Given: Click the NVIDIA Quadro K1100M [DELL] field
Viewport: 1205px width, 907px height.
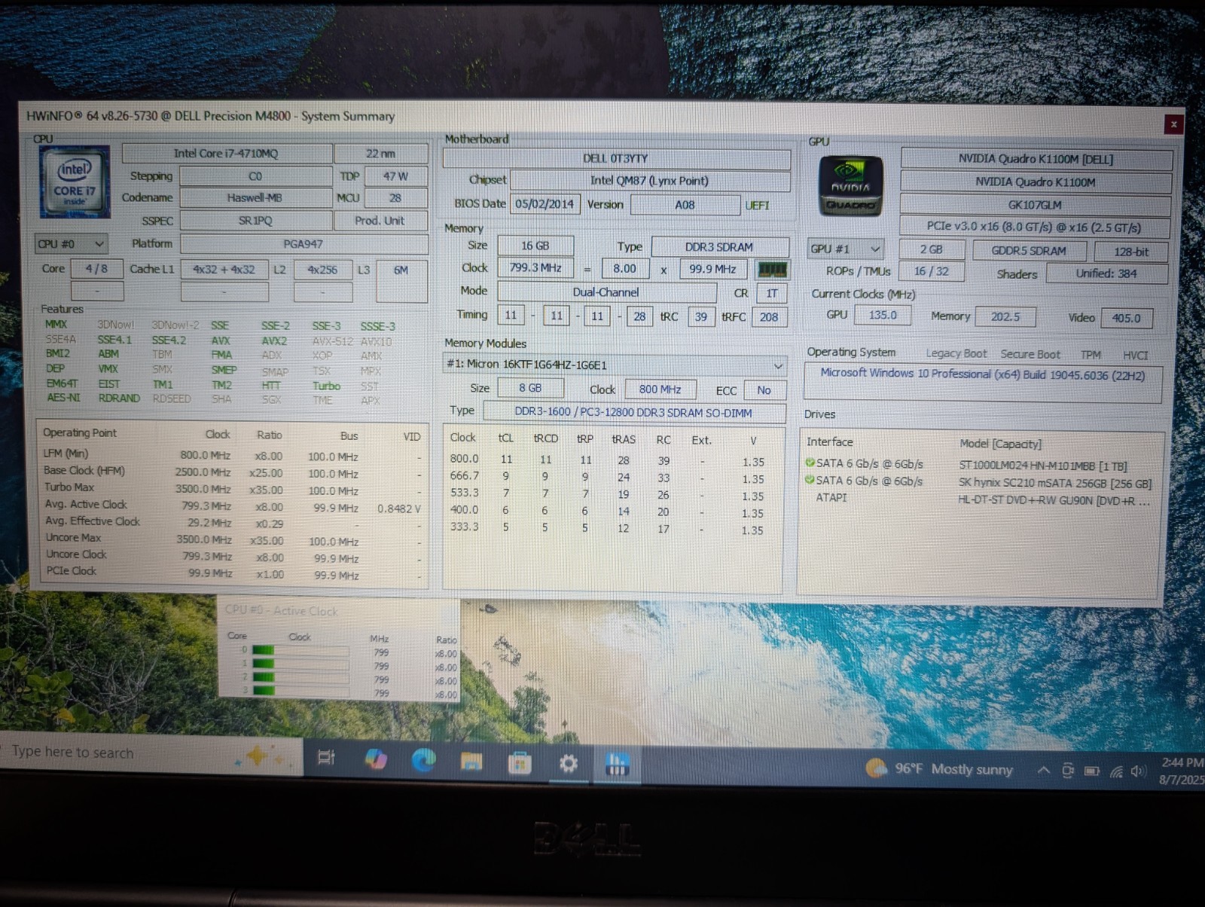Looking at the screenshot, I should click(x=1036, y=159).
